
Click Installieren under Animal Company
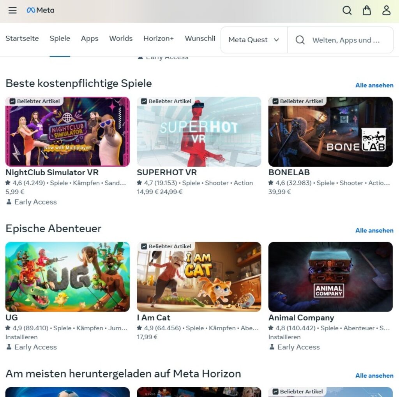pos(284,337)
